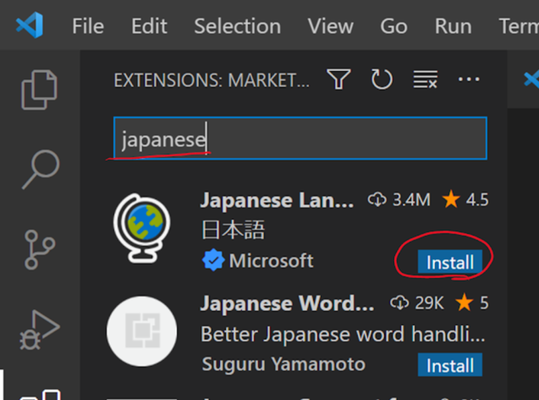Open the Extensions views and more actions menu
The image size is (539, 400).
468,79
